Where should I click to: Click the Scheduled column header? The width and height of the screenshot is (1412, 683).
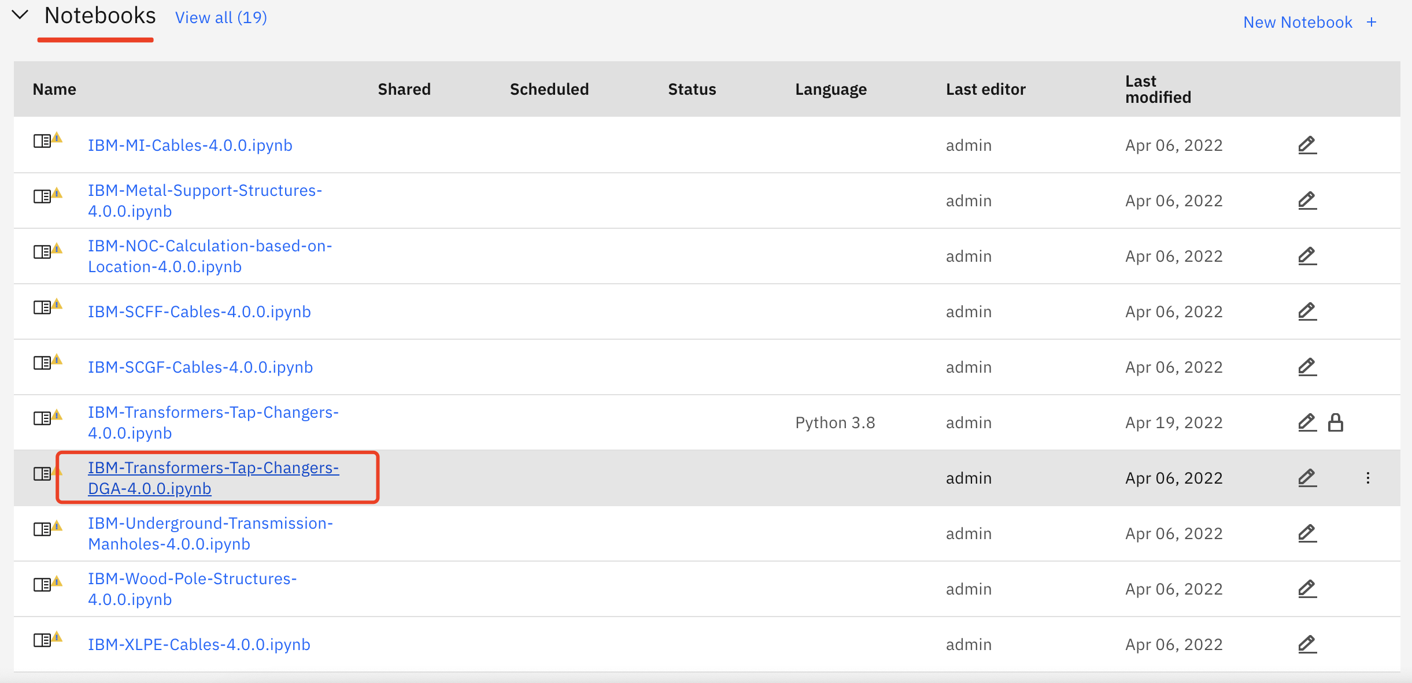pyautogui.click(x=549, y=89)
